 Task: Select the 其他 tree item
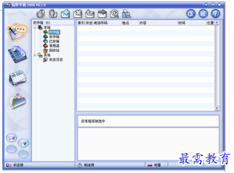click(x=47, y=55)
